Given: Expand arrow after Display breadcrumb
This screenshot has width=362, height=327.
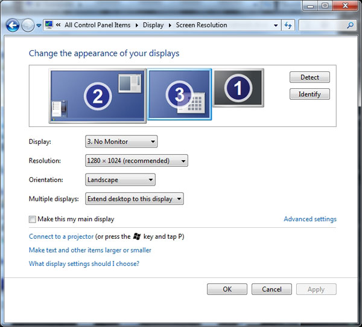Looking at the screenshot, I should pyautogui.click(x=170, y=25).
